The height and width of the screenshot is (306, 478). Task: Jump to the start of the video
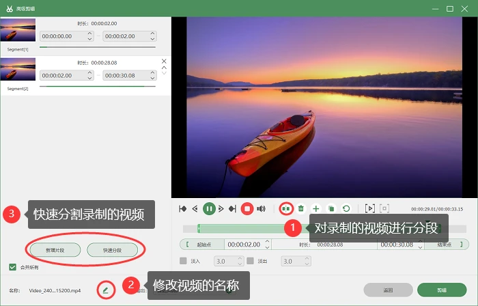coord(183,209)
